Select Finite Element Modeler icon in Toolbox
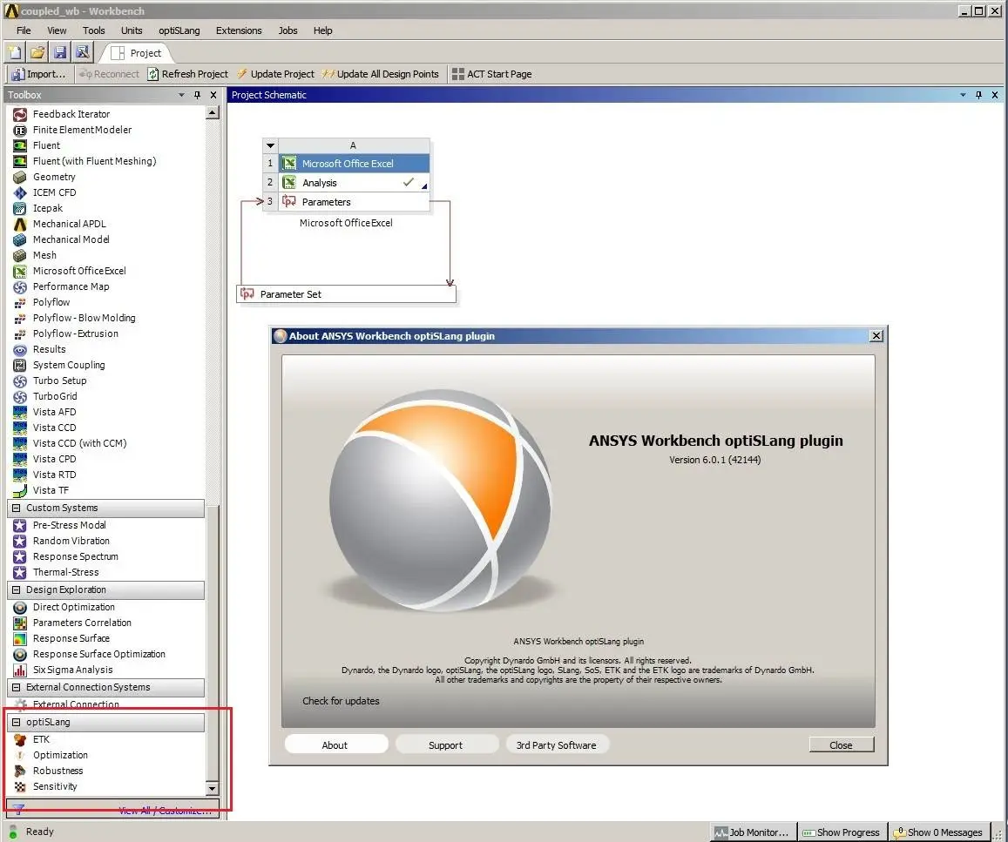The image size is (1008, 842). pyautogui.click(x=20, y=130)
